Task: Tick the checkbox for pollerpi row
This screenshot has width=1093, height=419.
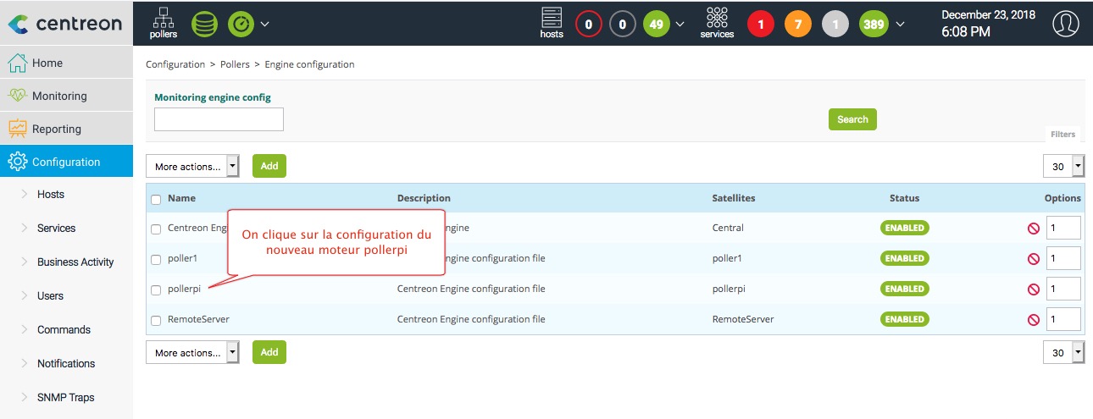Action: point(156,290)
